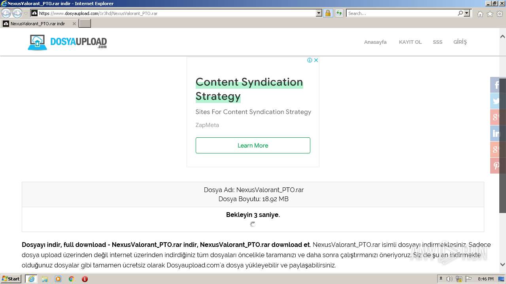Screen dimensions: 506x284
Task: Click the loading spinner below countdown
Action: pyautogui.click(x=253, y=224)
